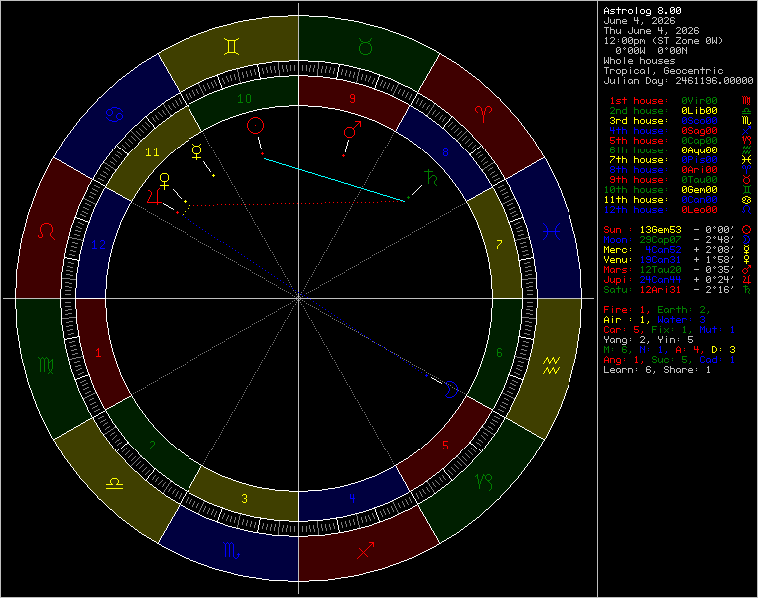Viewport: 758px width, 598px height.
Task: Select the Capricorn sign symbol on the wheel
Action: (x=484, y=482)
